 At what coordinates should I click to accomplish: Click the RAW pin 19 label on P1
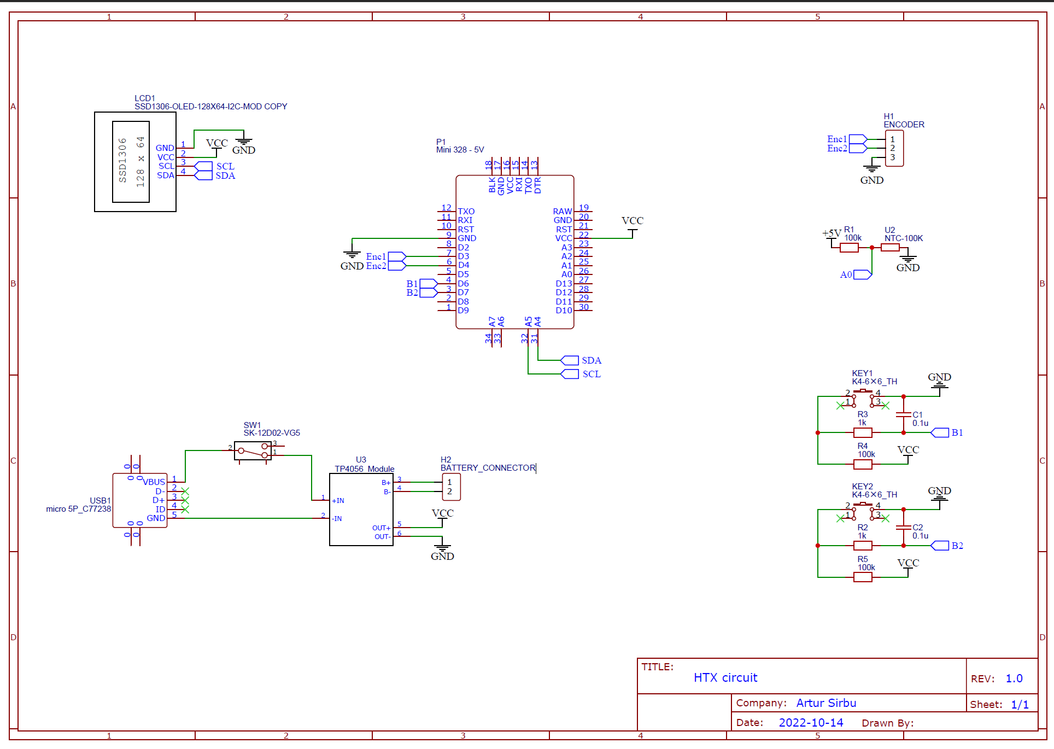click(563, 212)
